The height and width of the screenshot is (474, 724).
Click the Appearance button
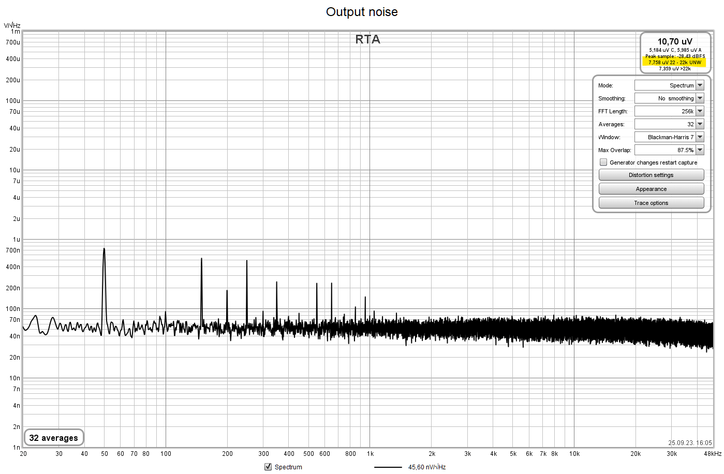click(x=651, y=189)
